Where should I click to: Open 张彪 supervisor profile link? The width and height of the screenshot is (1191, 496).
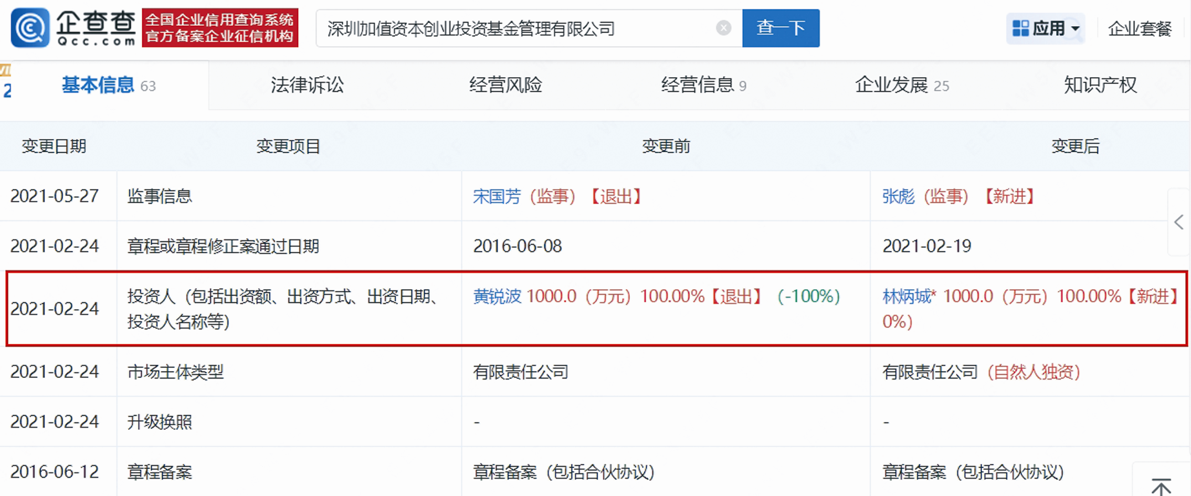(x=898, y=196)
